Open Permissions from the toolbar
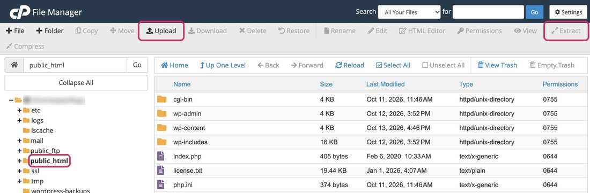This screenshot has height=193, width=590. coord(480,30)
